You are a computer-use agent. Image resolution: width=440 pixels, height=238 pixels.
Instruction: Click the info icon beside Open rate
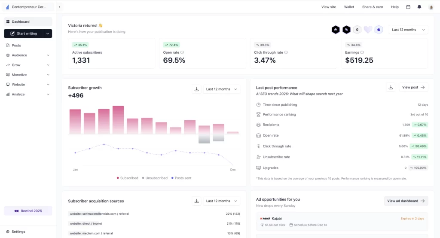[182, 52]
